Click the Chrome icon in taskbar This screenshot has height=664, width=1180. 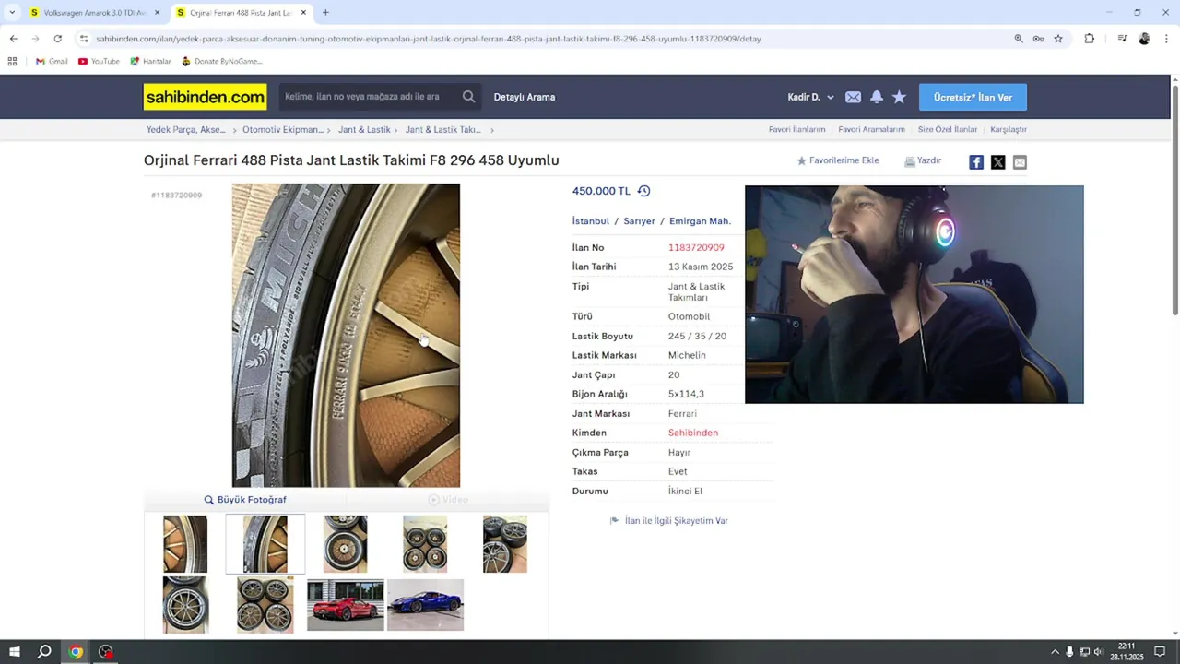76,652
